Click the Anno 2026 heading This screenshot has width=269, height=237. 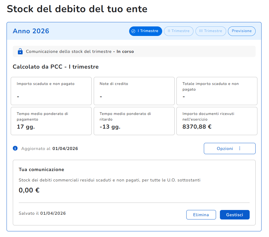click(31, 31)
